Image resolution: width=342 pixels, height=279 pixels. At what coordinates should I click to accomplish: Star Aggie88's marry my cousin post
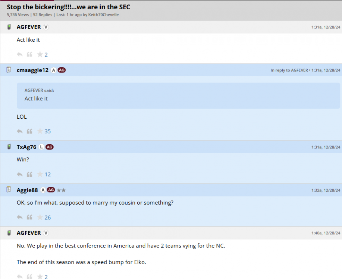[x=40, y=218]
